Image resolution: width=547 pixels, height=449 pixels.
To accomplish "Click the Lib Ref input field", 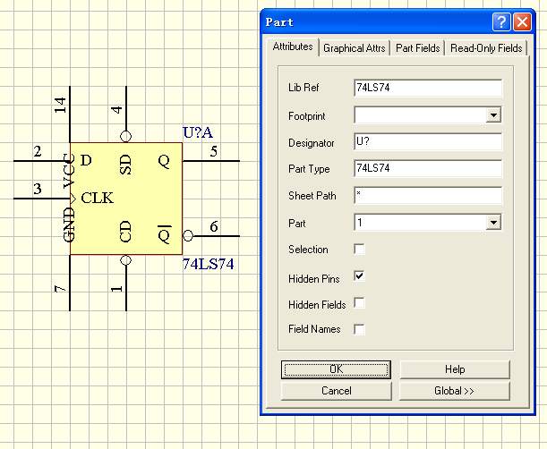I will click(428, 88).
